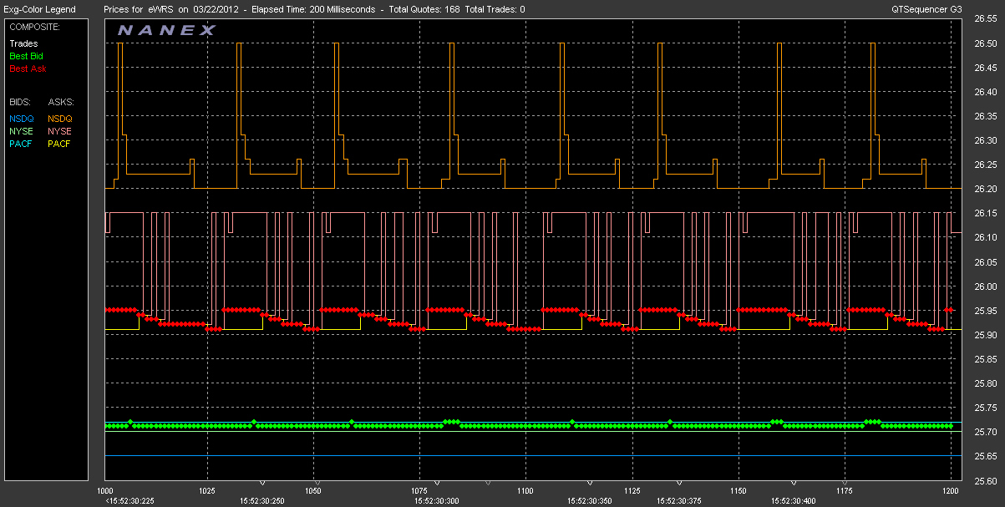Viewport: 1005px width, 507px height.
Task: Select the 15:52:30:250 timestamp label
Action: 262,501
